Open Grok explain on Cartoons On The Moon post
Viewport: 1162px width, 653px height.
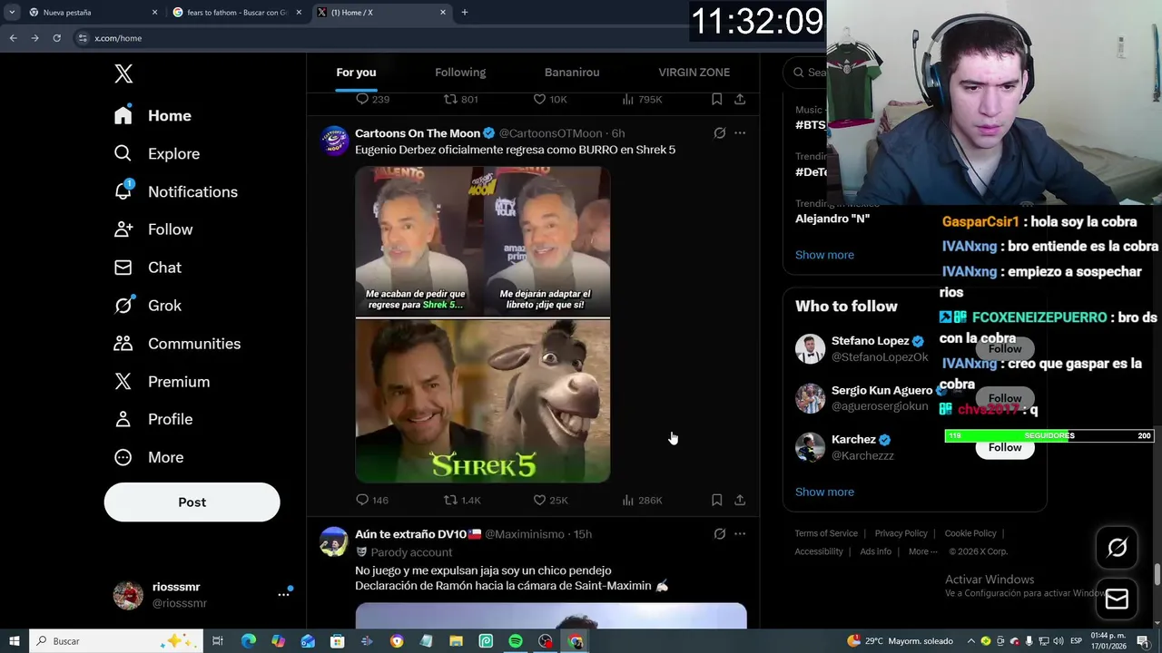click(719, 133)
